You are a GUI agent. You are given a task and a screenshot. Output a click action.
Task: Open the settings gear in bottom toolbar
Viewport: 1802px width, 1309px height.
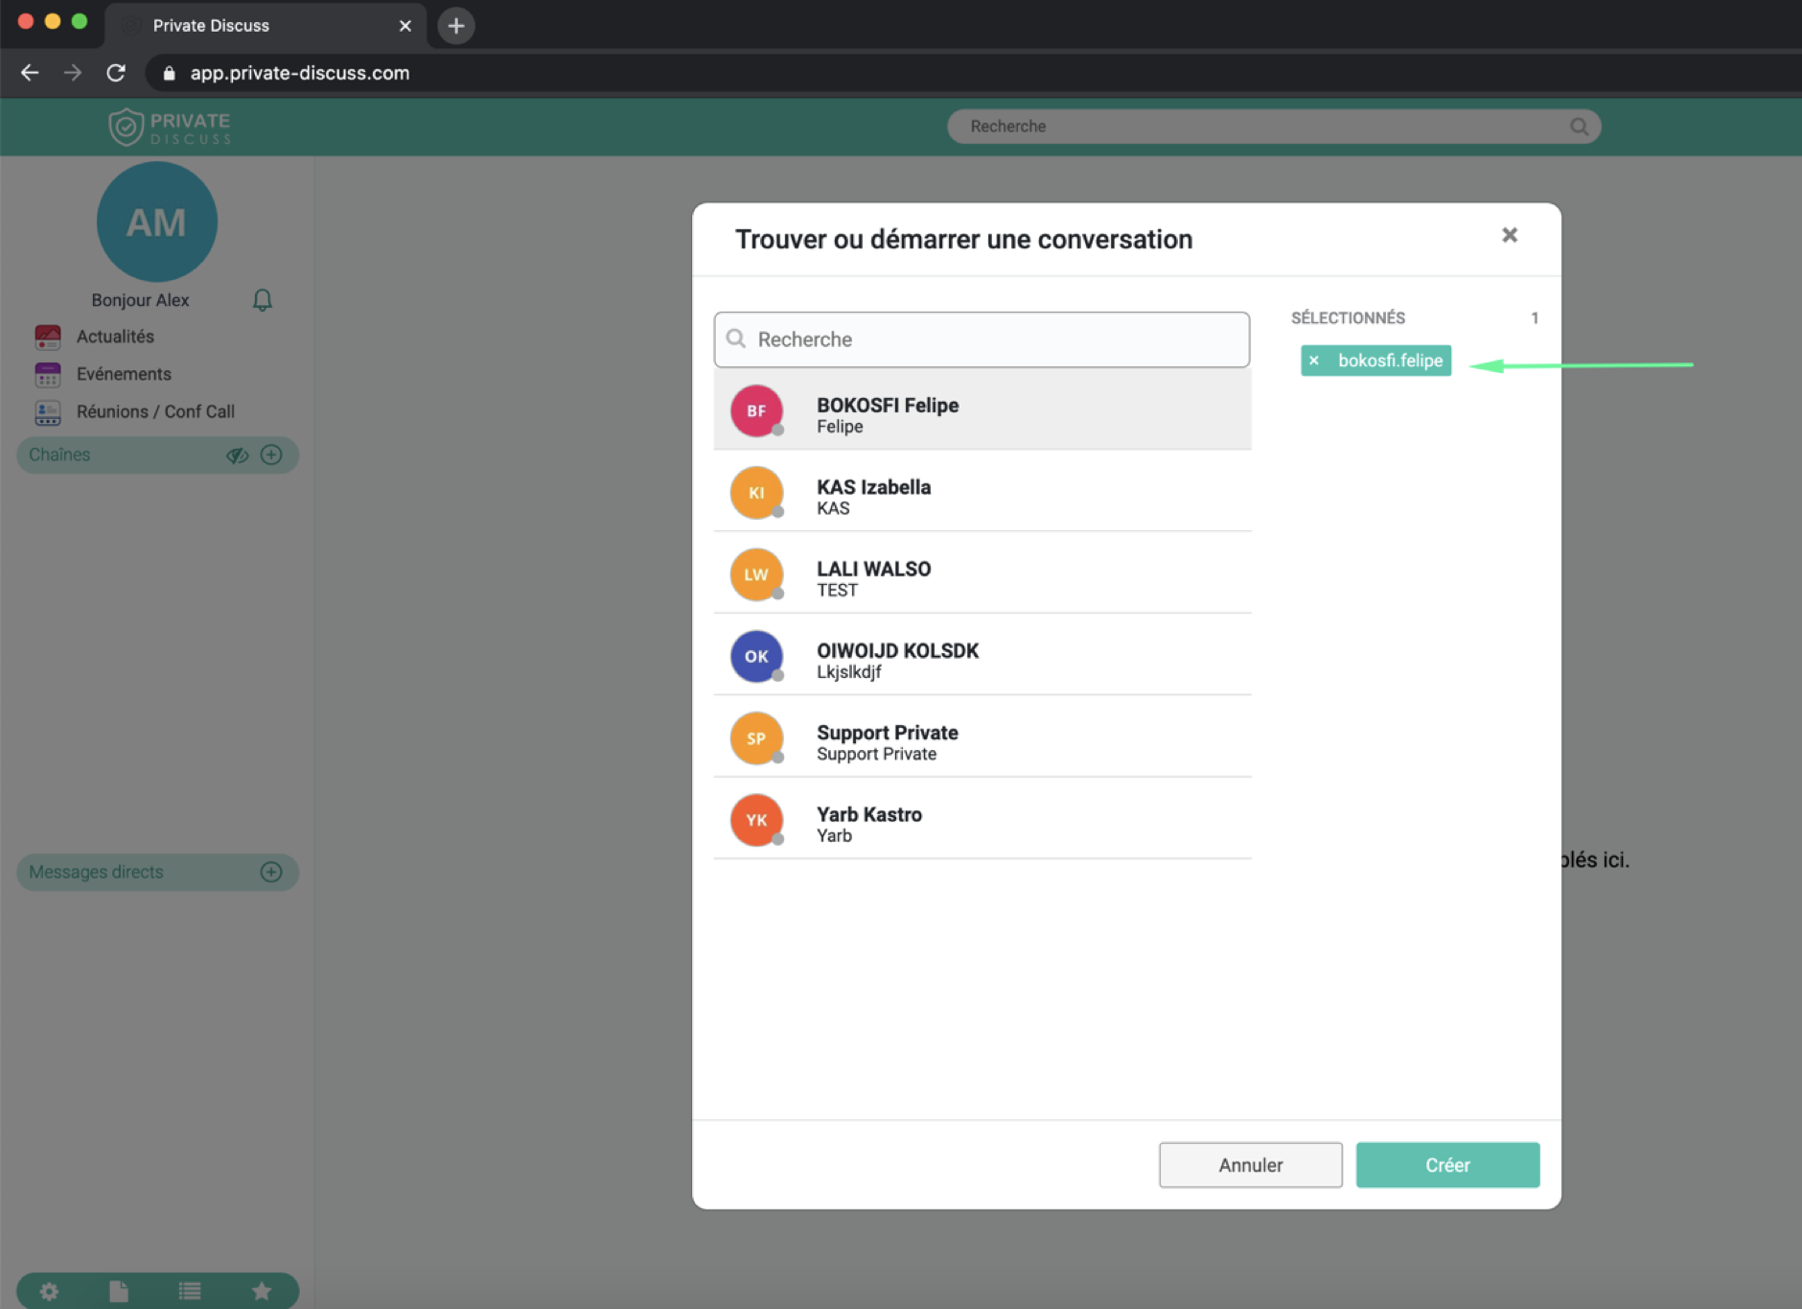tap(48, 1291)
